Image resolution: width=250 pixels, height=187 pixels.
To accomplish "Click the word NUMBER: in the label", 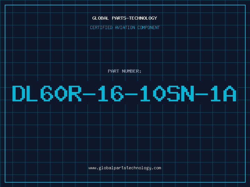I will [132, 71].
